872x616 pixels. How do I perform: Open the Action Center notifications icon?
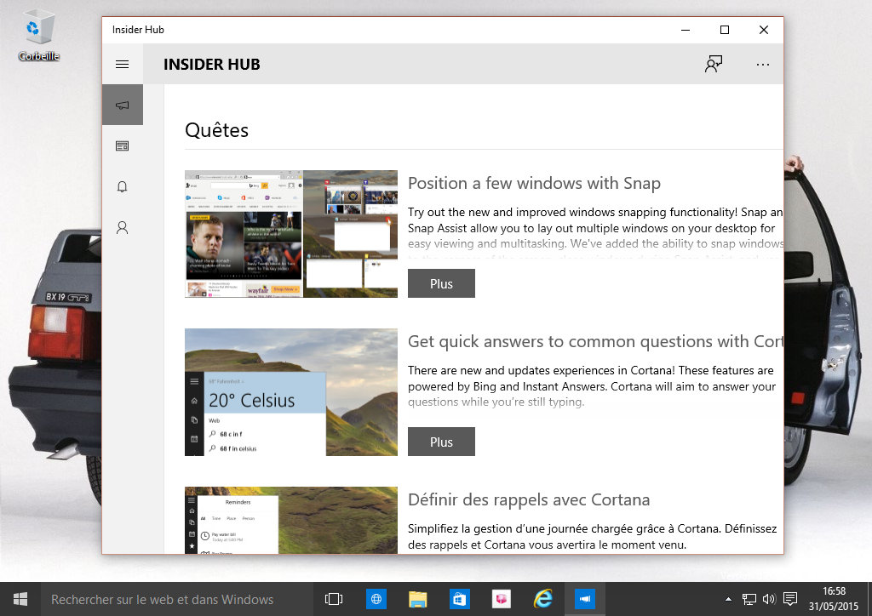789,599
